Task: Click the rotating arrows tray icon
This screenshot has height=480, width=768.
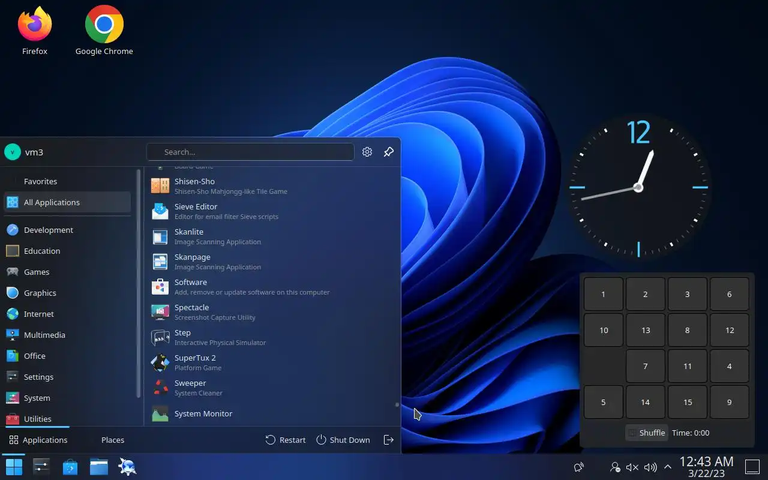Action: click(579, 467)
